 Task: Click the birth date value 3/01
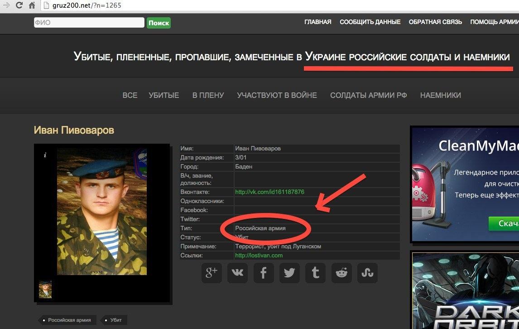click(x=240, y=157)
